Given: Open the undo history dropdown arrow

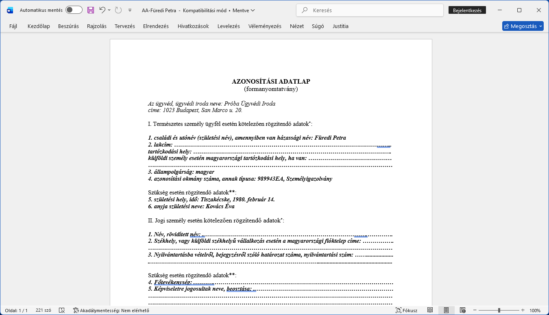Looking at the screenshot, I should pyautogui.click(x=109, y=10).
